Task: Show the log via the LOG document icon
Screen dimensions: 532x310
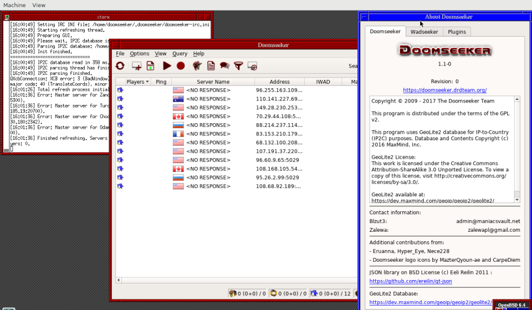Action: 211,66
